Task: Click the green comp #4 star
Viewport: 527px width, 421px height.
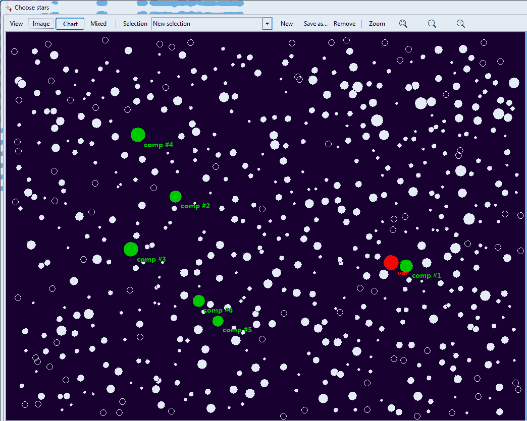Action: 138,135
